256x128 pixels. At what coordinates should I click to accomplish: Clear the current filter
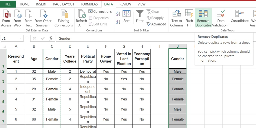(153, 11)
